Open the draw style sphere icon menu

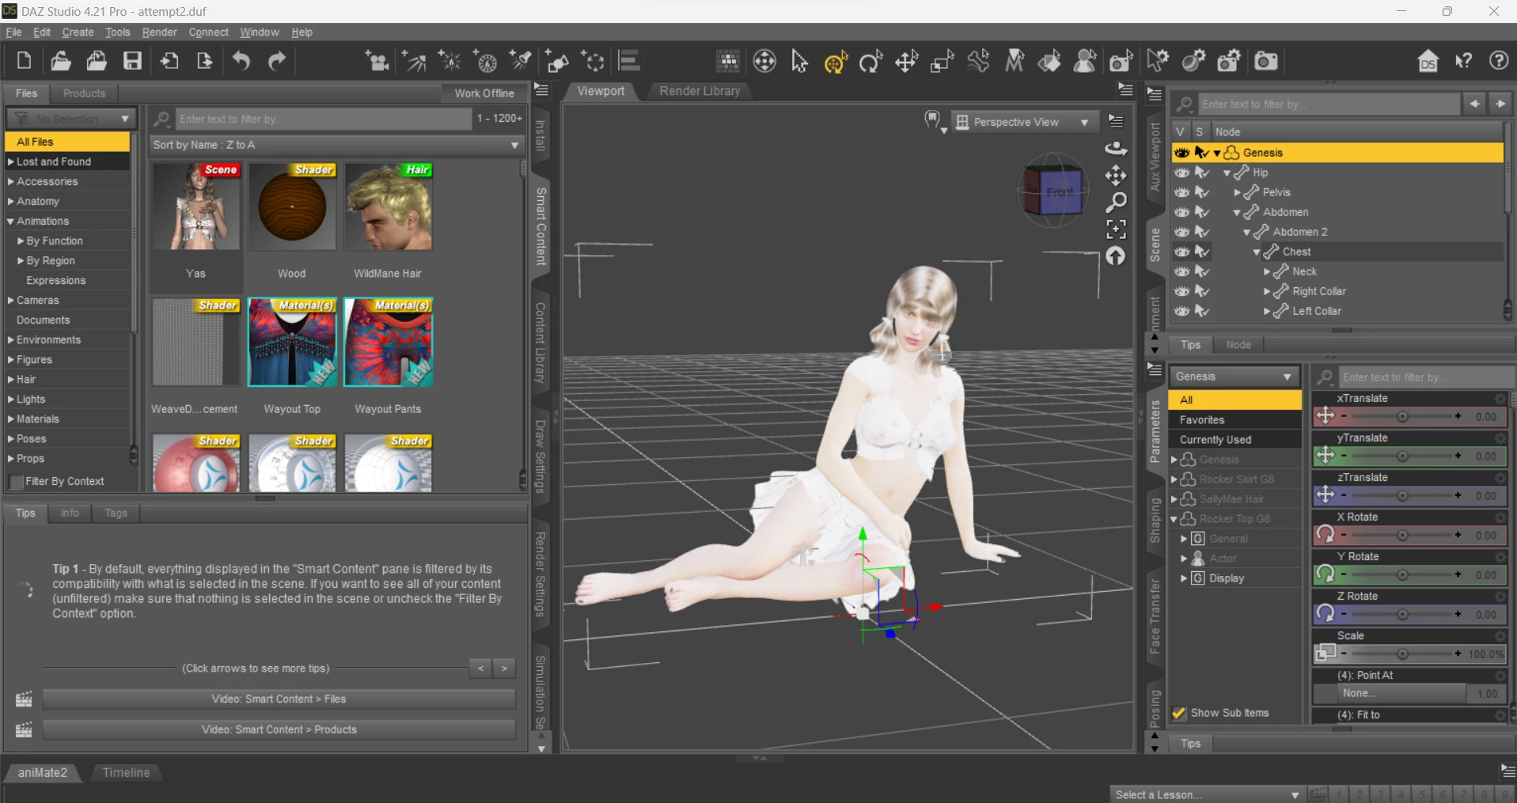pos(934,121)
